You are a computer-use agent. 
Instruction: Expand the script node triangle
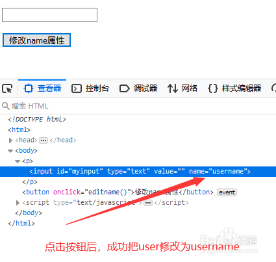point(18,203)
